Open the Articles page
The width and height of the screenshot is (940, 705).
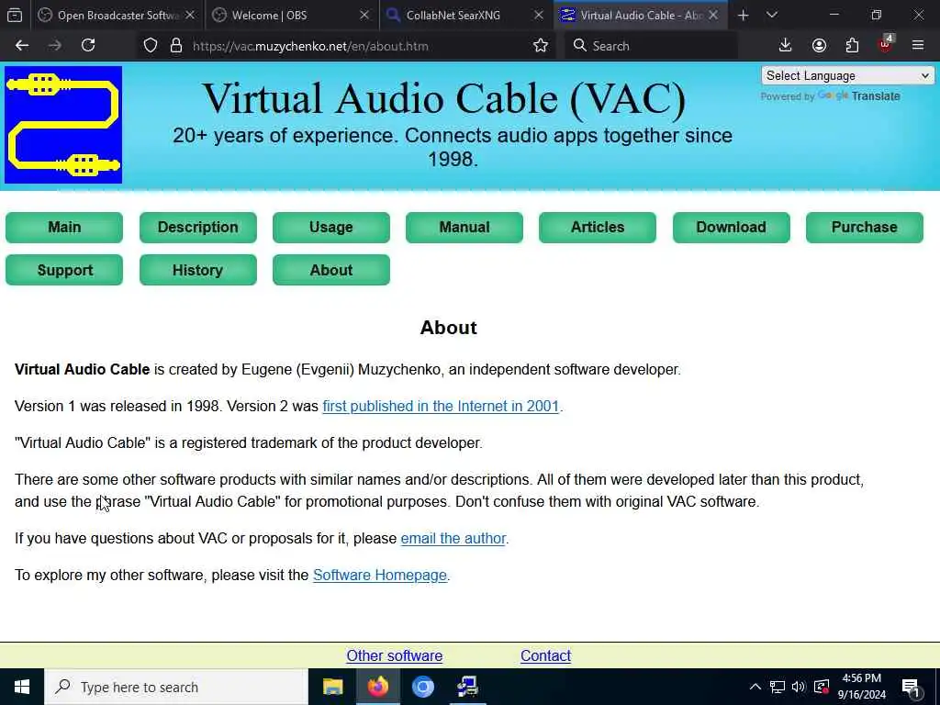pyautogui.click(x=598, y=228)
